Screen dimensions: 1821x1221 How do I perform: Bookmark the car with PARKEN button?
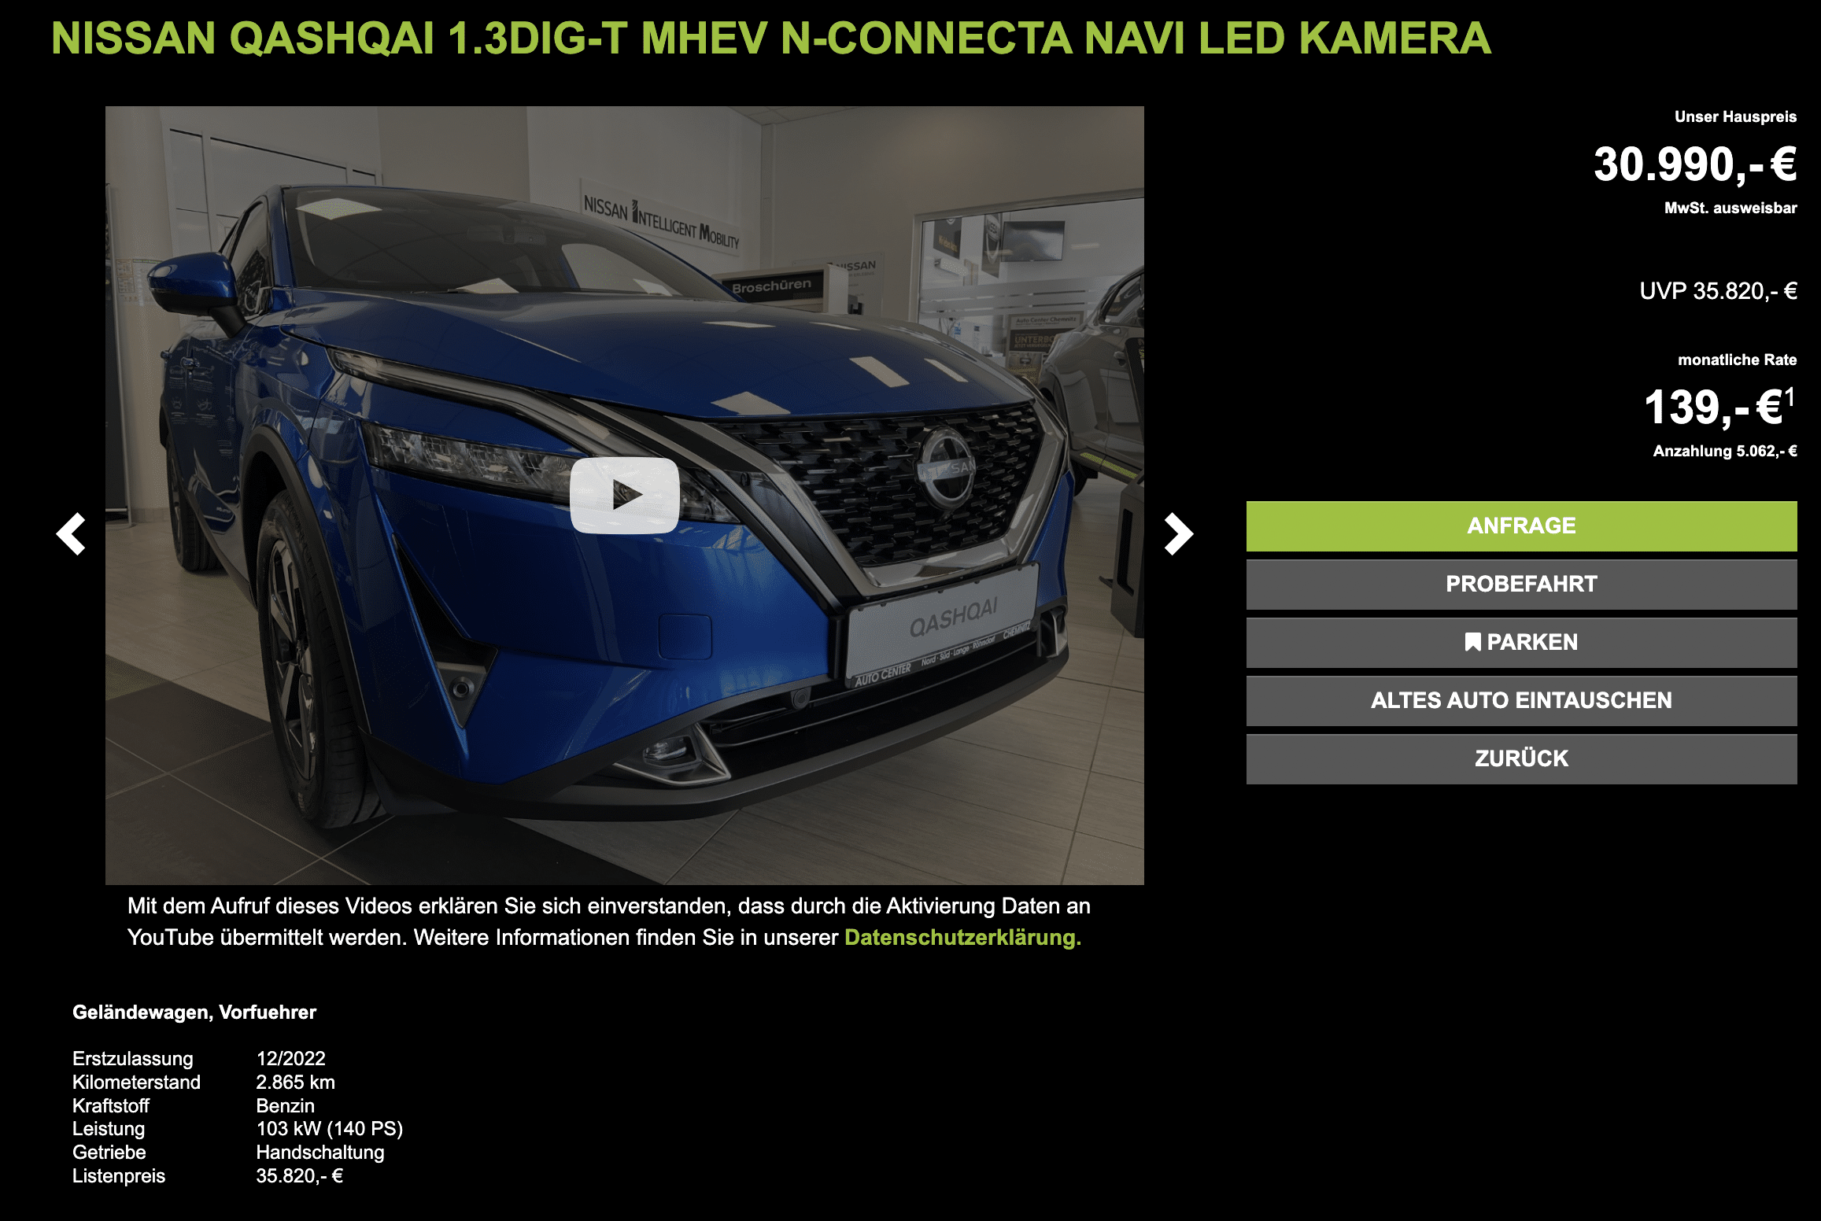coord(1521,642)
